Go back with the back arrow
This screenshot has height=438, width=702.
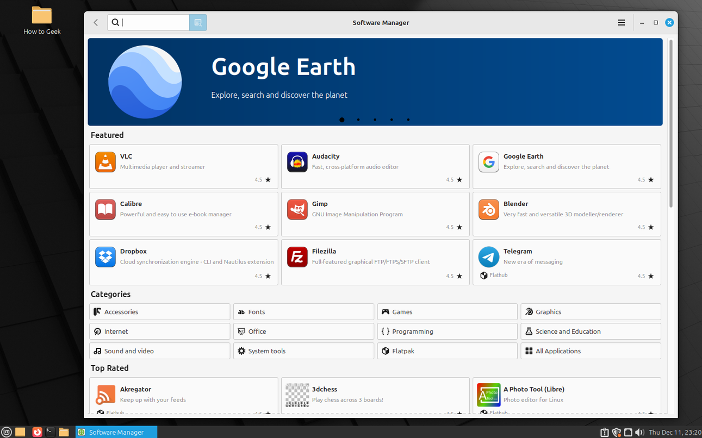[96, 22]
